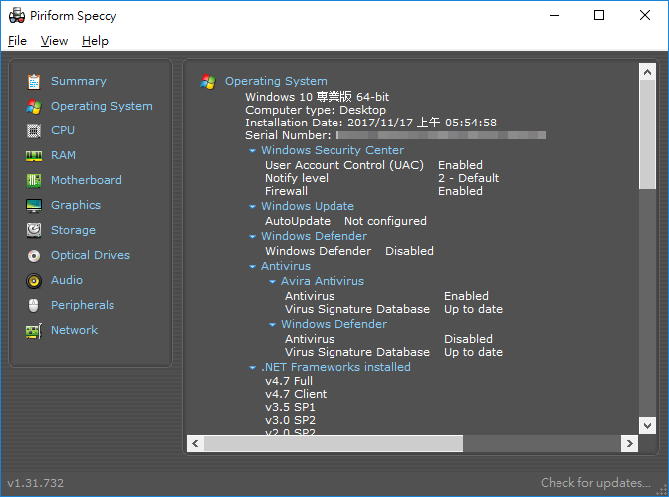This screenshot has height=497, width=669.
Task: Open the Summary clipboard icon
Action: pos(34,81)
